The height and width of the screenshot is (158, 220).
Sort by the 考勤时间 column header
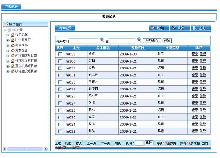click(x=137, y=47)
